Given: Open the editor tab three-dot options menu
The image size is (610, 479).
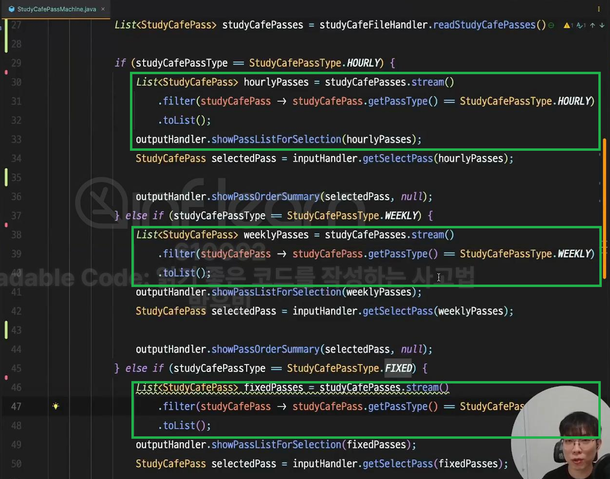Looking at the screenshot, I should pyautogui.click(x=599, y=9).
